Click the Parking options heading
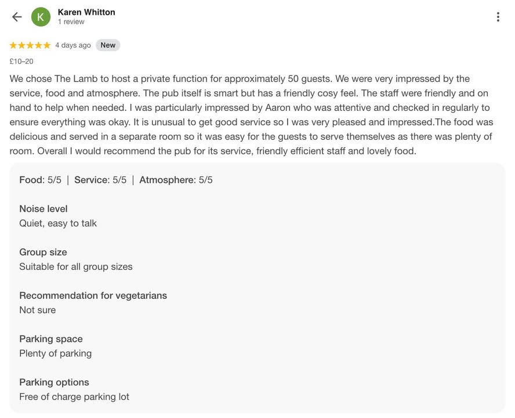Viewport: 515px width, 418px height. pyautogui.click(x=55, y=383)
